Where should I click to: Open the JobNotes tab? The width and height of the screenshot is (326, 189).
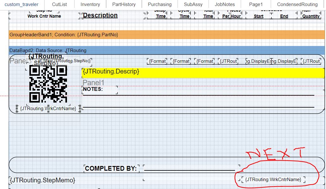click(225, 4)
